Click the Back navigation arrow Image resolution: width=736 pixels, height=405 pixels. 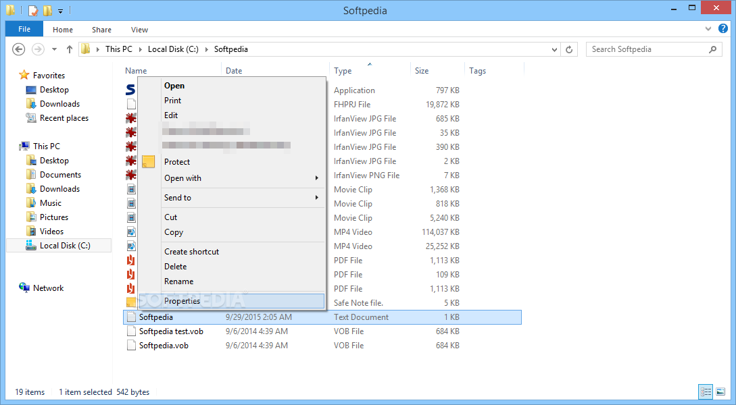click(x=18, y=49)
